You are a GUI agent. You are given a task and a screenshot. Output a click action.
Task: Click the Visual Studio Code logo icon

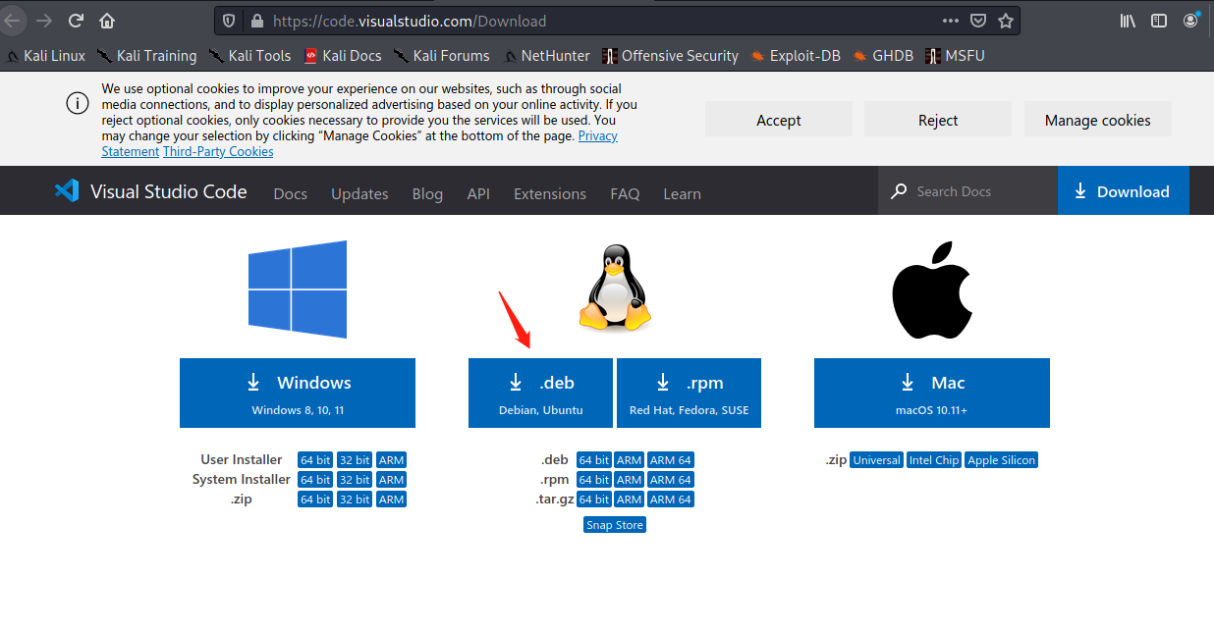pyautogui.click(x=67, y=191)
